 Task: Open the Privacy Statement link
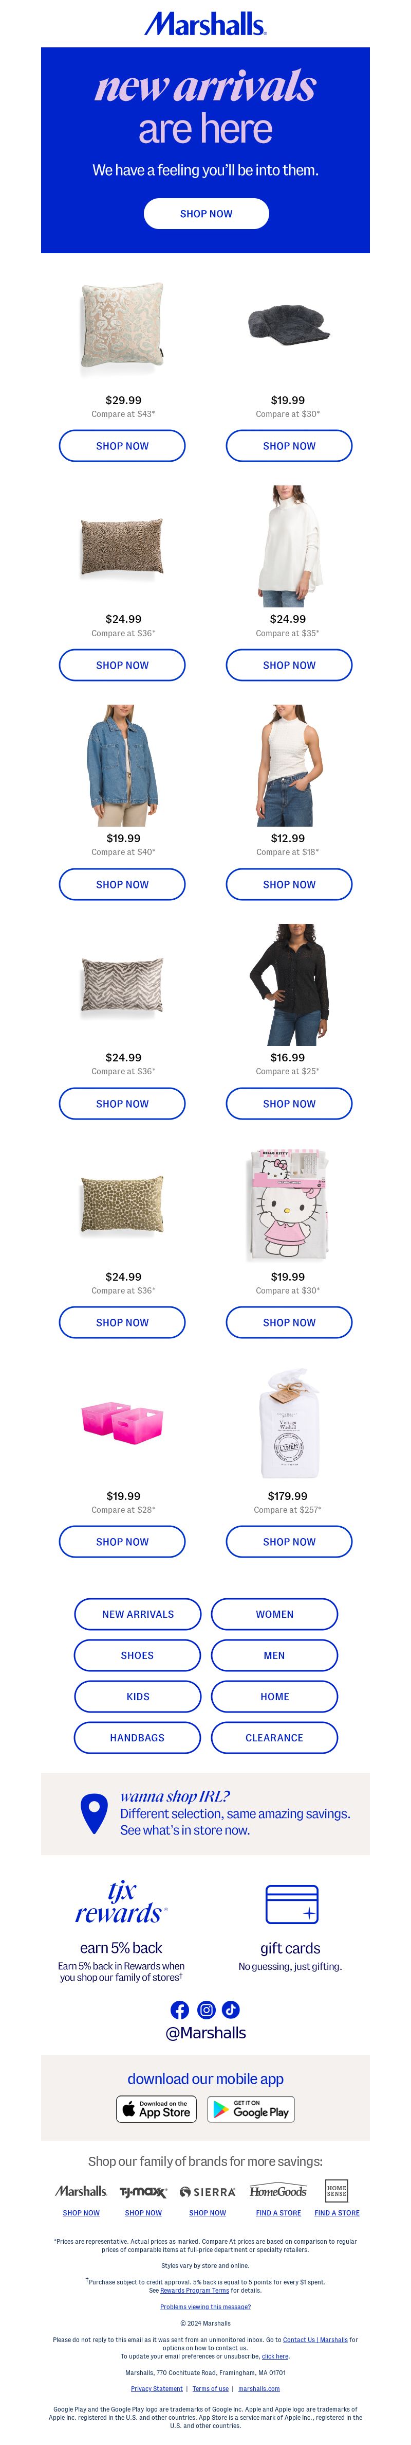pos(156,2389)
